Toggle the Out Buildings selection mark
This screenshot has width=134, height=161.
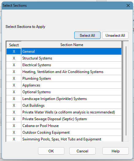pyautogui.click(x=14, y=105)
